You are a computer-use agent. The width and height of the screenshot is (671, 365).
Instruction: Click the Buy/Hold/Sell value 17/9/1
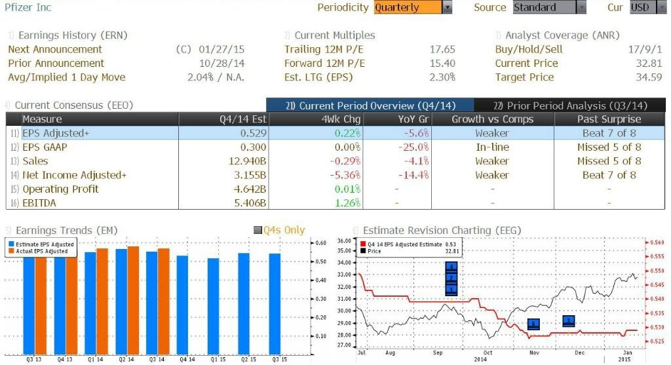pyautogui.click(x=645, y=49)
